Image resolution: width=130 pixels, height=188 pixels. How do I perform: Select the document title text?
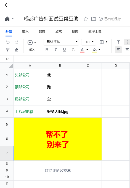pos(51,19)
